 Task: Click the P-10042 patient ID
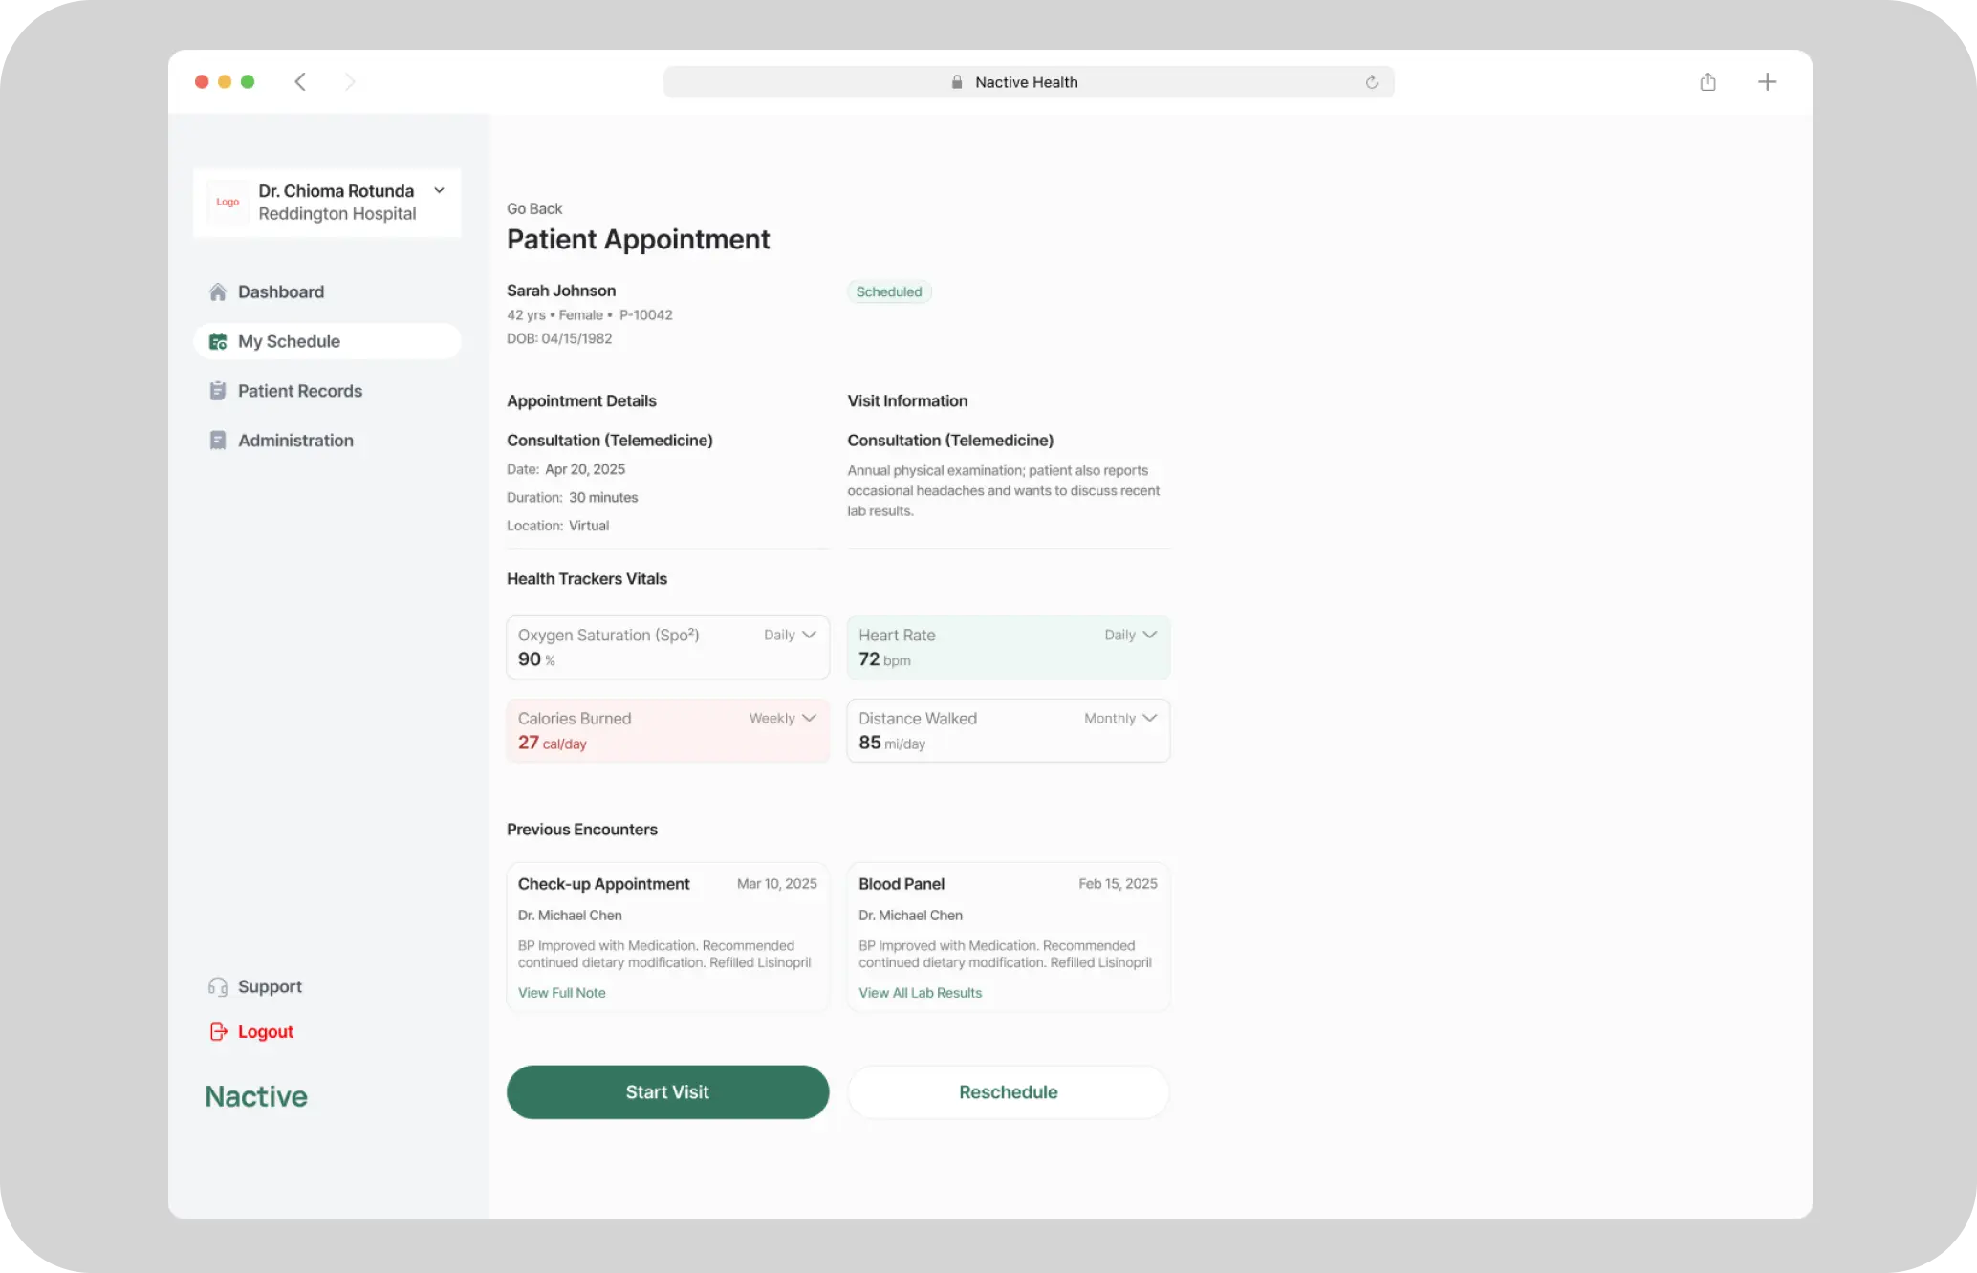point(646,315)
